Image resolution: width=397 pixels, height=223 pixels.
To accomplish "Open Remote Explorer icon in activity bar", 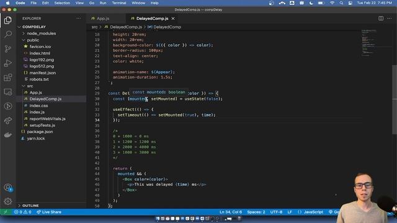I will click(x=8, y=92).
